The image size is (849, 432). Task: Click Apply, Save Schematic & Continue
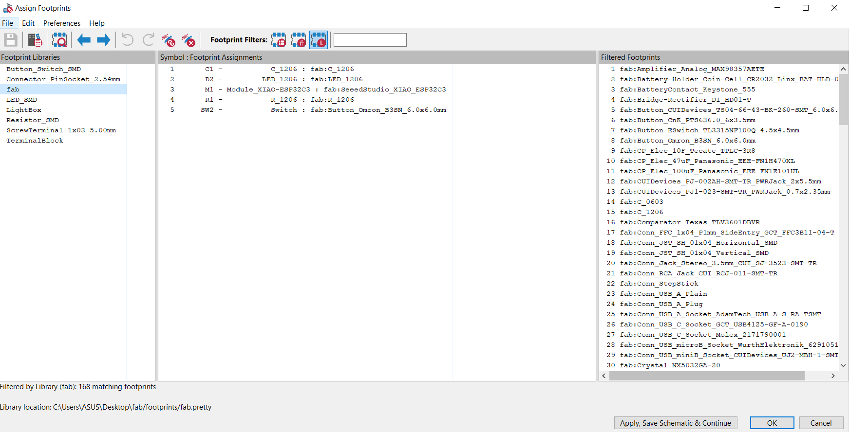[x=676, y=423]
